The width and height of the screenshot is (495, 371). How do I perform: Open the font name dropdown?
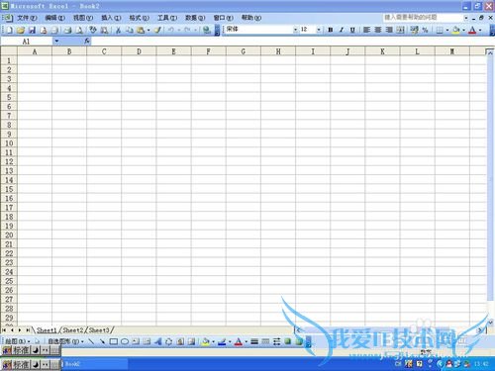point(295,30)
